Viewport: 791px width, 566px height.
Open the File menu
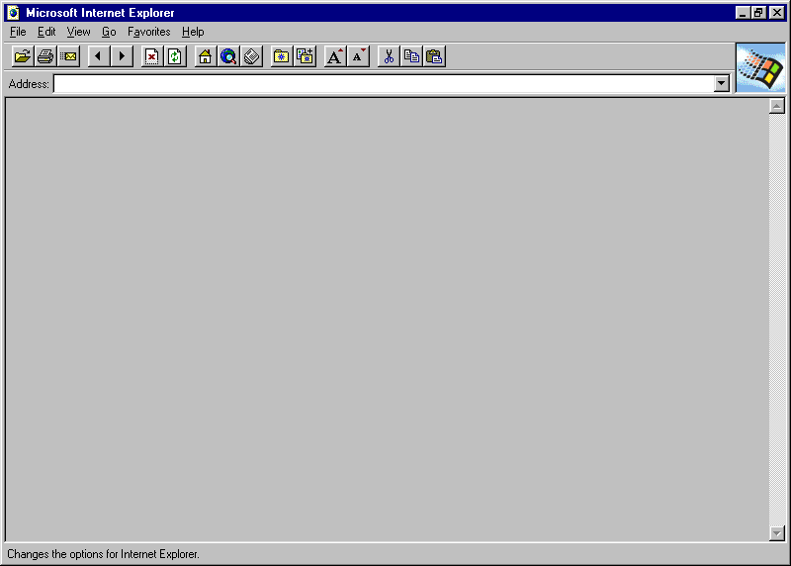[x=18, y=32]
